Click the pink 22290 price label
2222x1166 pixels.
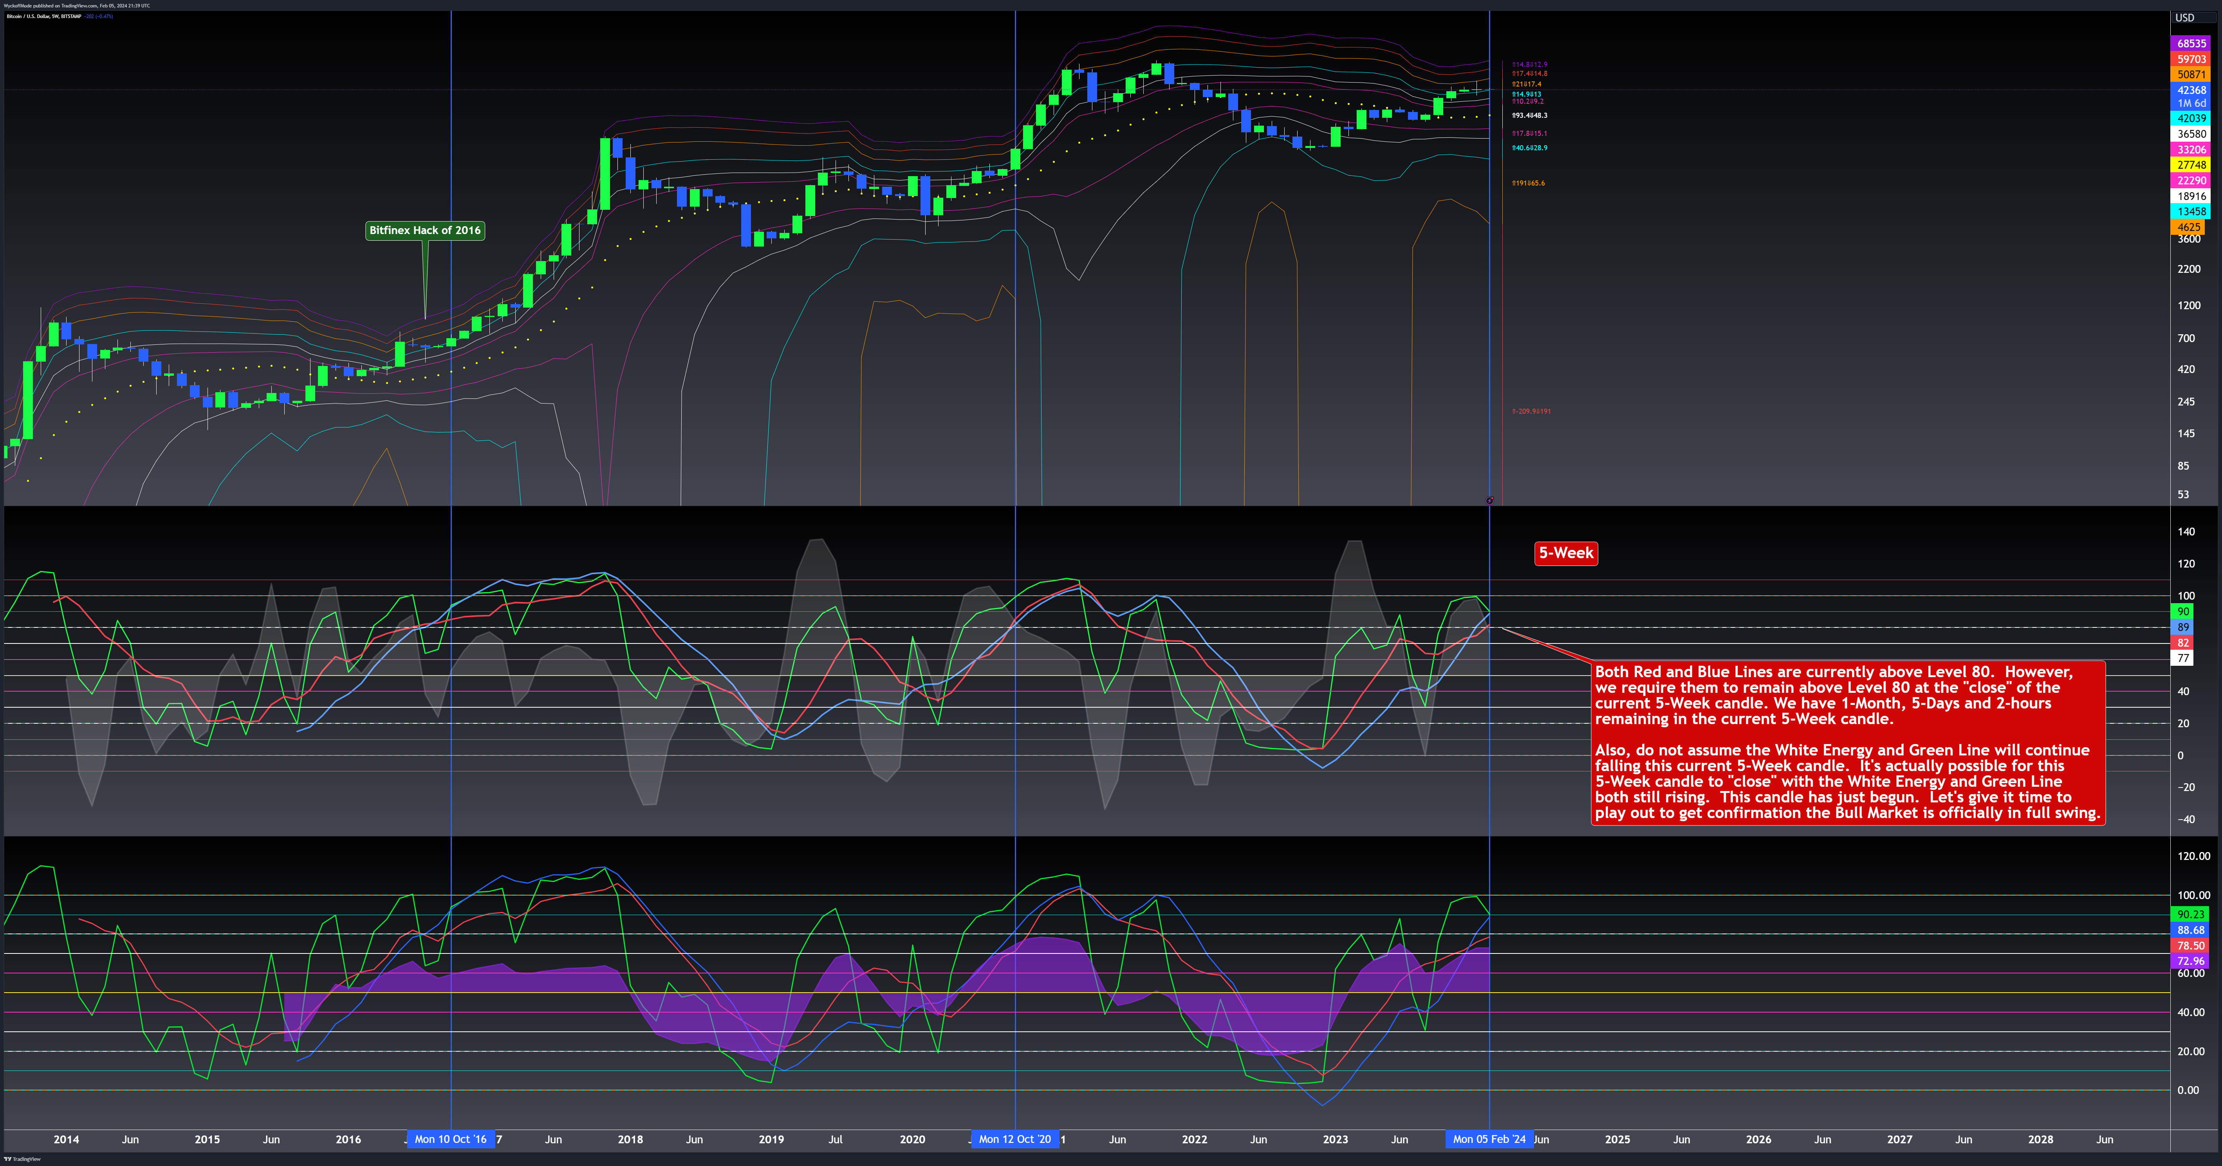[2192, 181]
